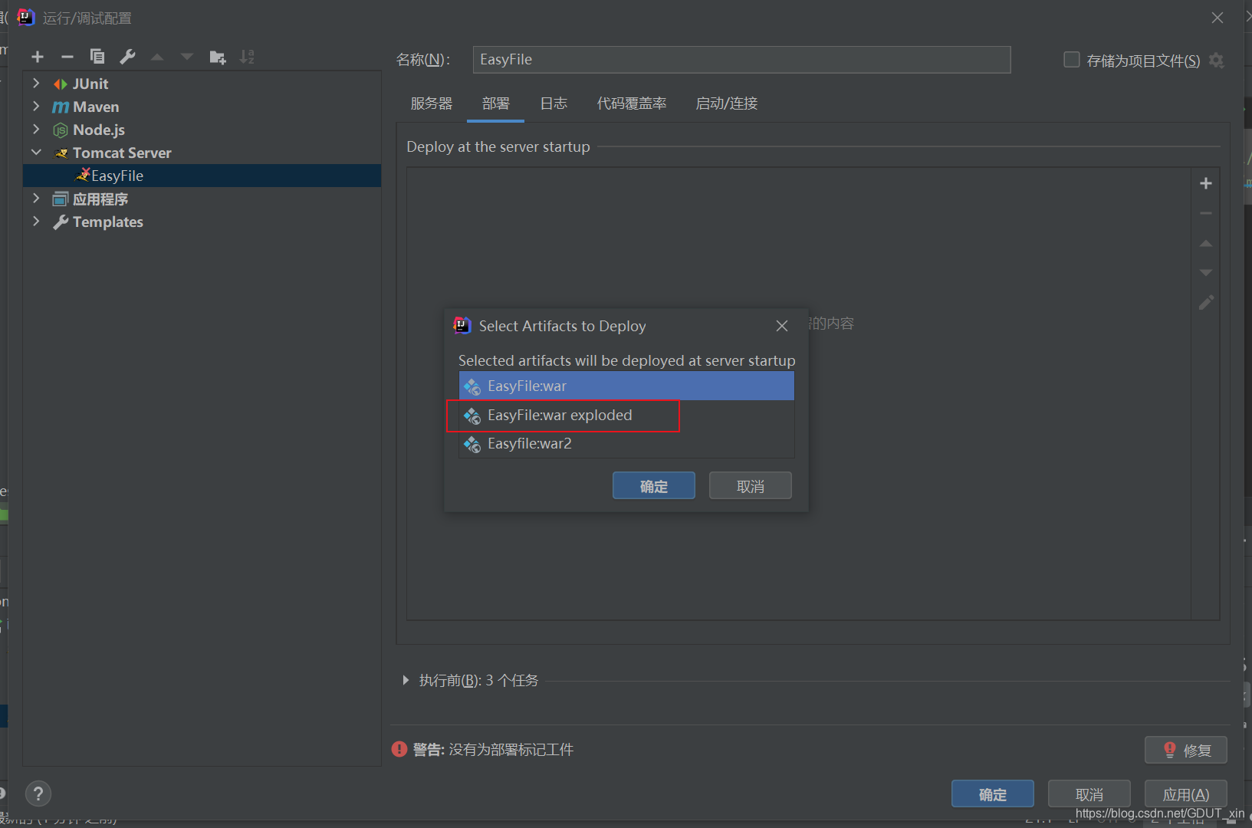Expand the 应用程序 tree node

coord(36,198)
